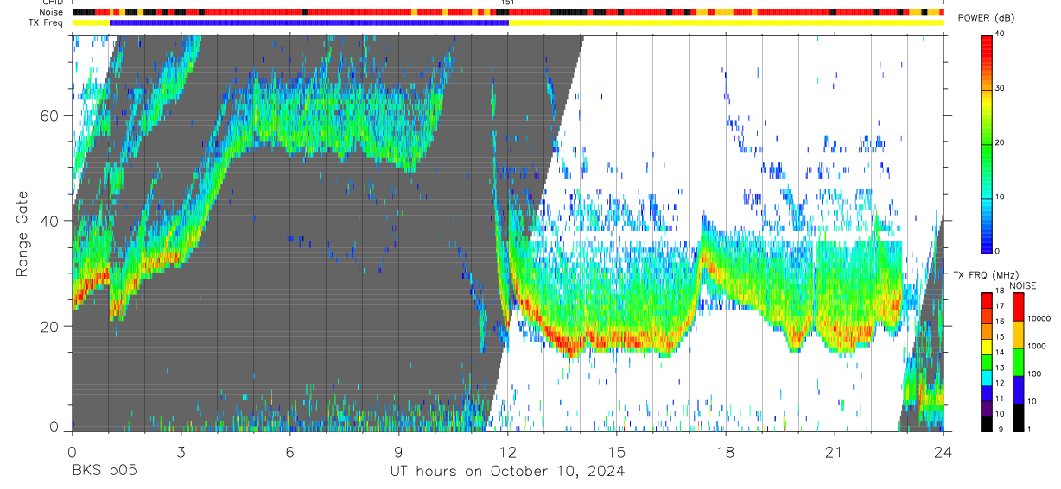
Task: Click the 1 tick on the NOISE scale
Action: [x=1029, y=429]
